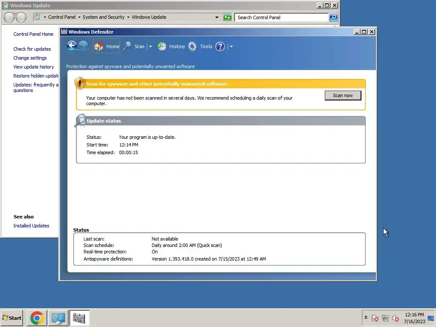Click the blue Help question mark icon
Viewport: 436px width, 327px height.
[x=220, y=46]
